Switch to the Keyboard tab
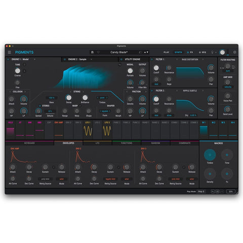Viewport: 243px width, 243px height. click(x=29, y=143)
